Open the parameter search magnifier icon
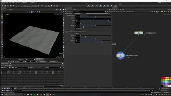This screenshot has height=96, width=171. point(107,12)
